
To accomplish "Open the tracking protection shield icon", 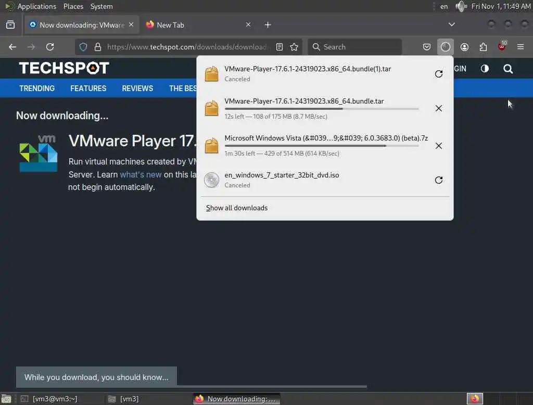I will [83, 47].
